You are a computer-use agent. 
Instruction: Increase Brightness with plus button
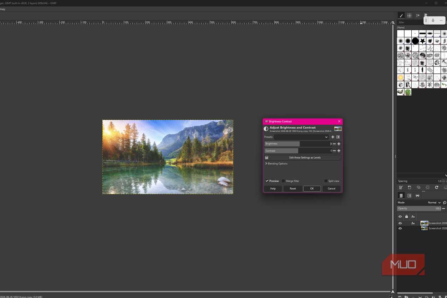[339, 144]
